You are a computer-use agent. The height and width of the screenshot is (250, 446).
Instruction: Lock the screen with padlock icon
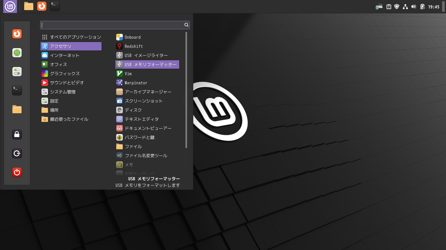point(17,134)
